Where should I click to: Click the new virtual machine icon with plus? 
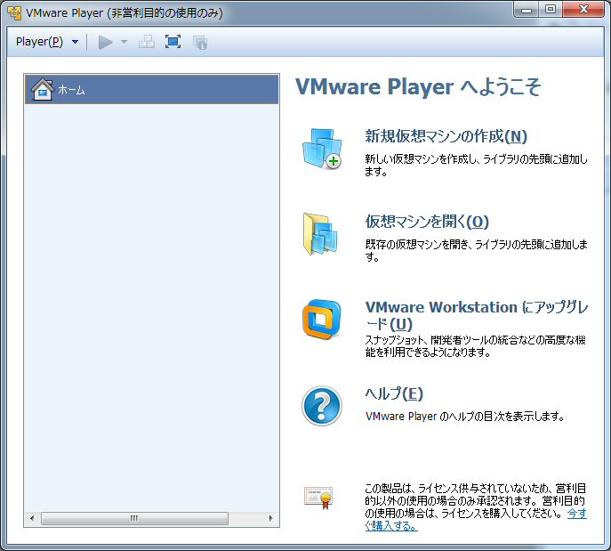tap(322, 149)
